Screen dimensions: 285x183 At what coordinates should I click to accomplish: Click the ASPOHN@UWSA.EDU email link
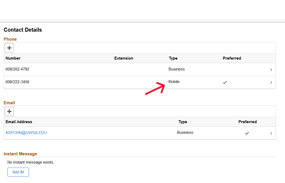click(26, 133)
